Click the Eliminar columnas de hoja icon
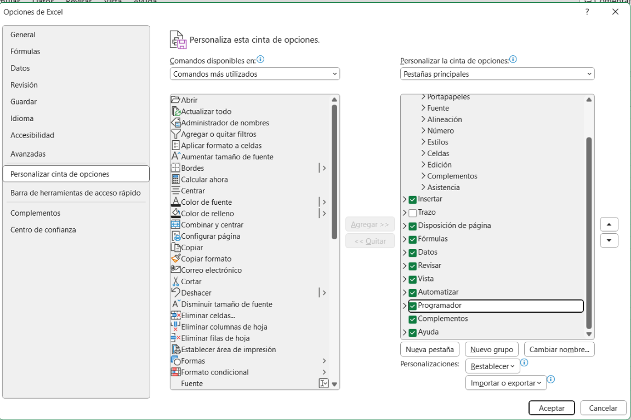Viewport: 631px width, 420px height. pos(175,326)
